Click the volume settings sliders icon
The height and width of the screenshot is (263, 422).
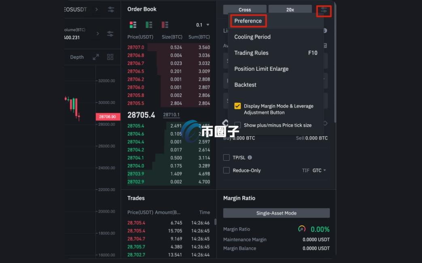(x=110, y=34)
